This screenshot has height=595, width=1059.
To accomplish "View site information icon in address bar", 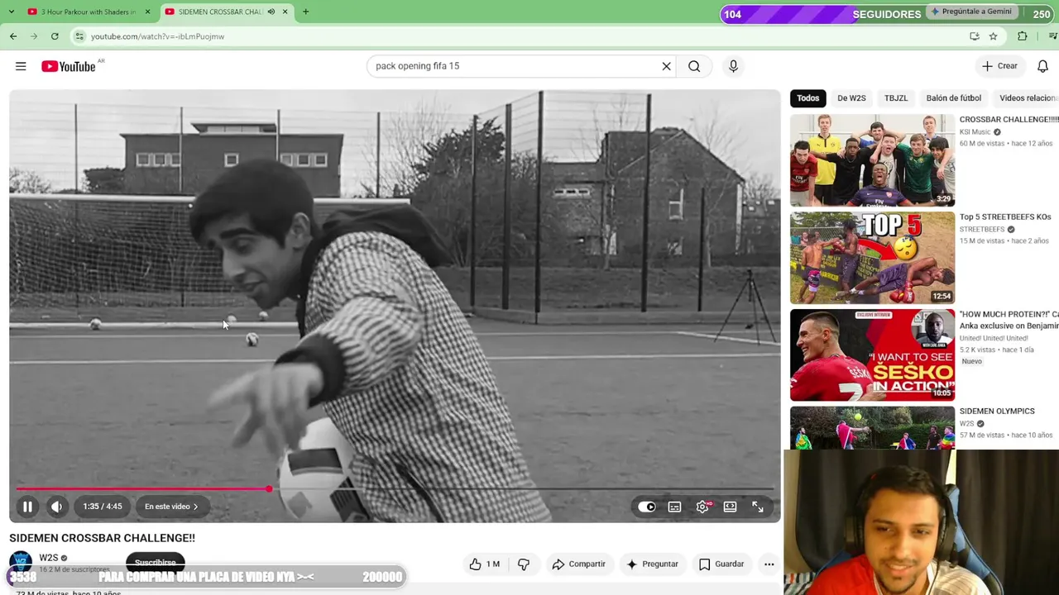I will pyautogui.click(x=79, y=36).
